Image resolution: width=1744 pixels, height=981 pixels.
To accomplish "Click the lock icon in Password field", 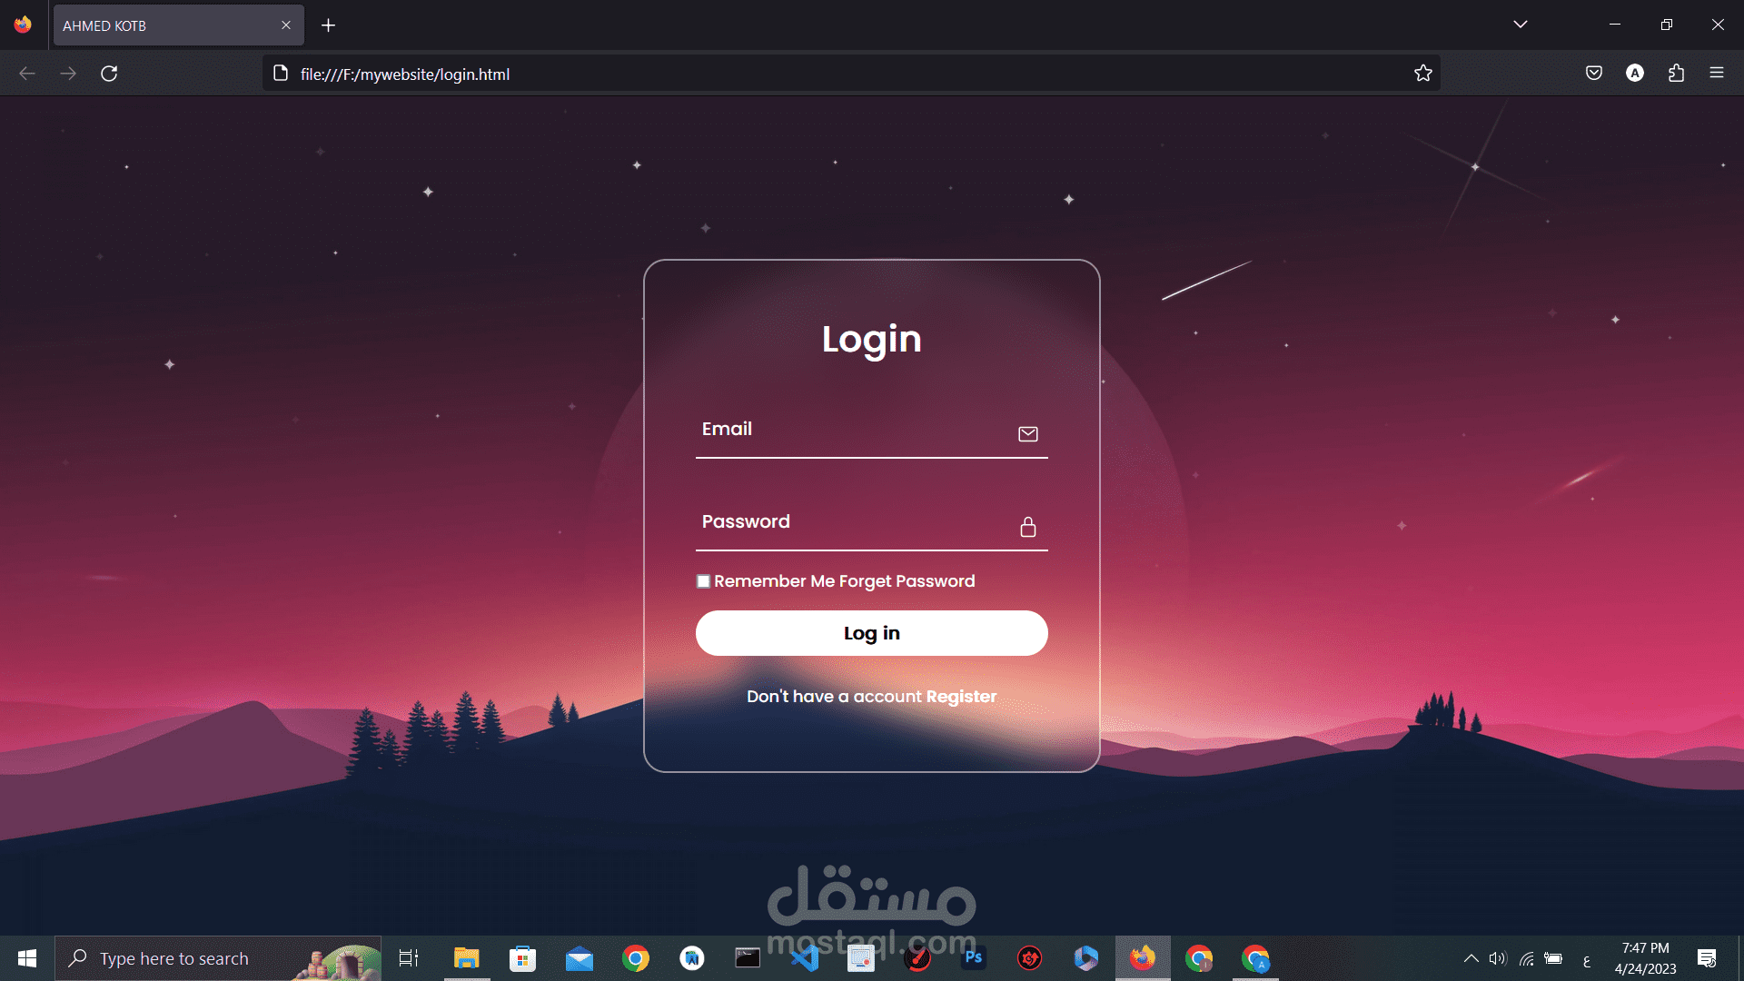I will [x=1026, y=526].
